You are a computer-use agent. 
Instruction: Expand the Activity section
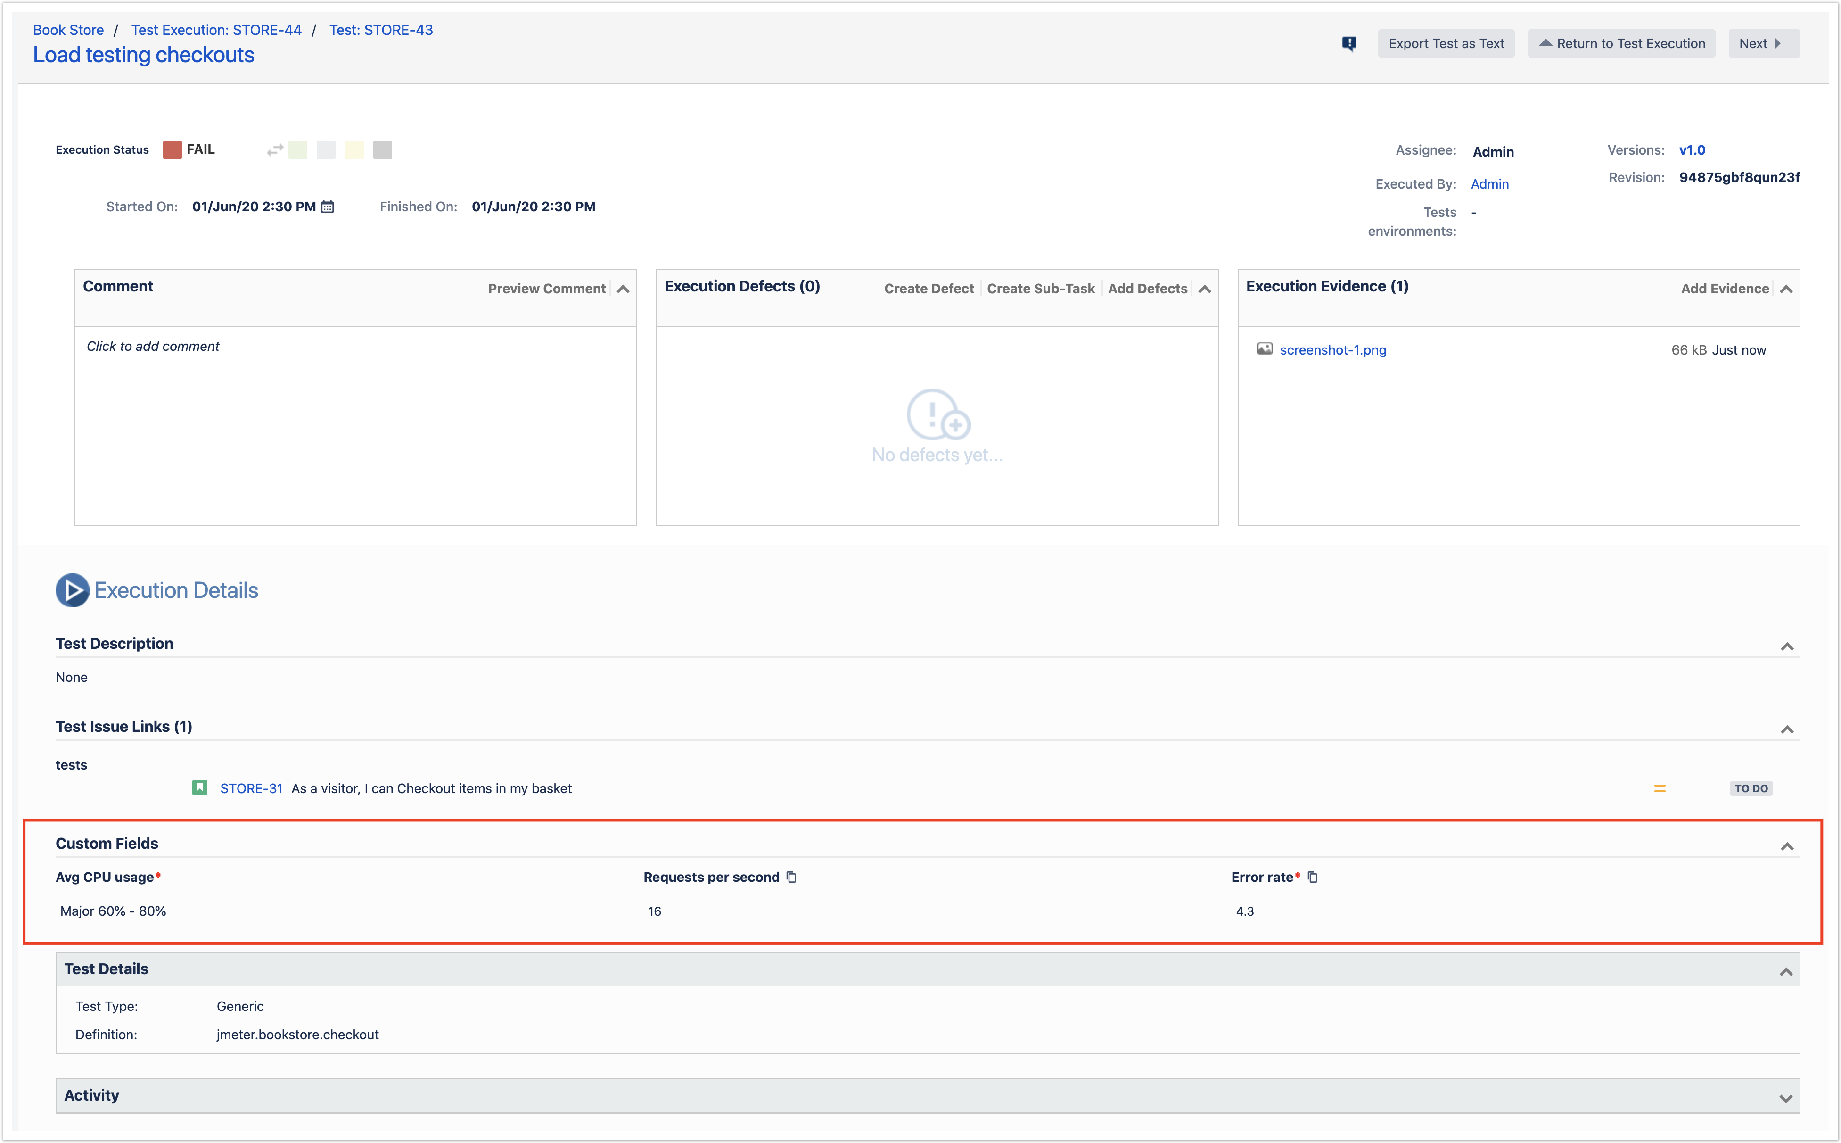[x=1785, y=1098]
